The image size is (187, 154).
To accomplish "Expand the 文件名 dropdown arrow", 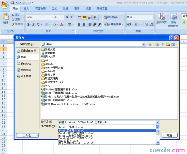I will (x=158, y=122).
